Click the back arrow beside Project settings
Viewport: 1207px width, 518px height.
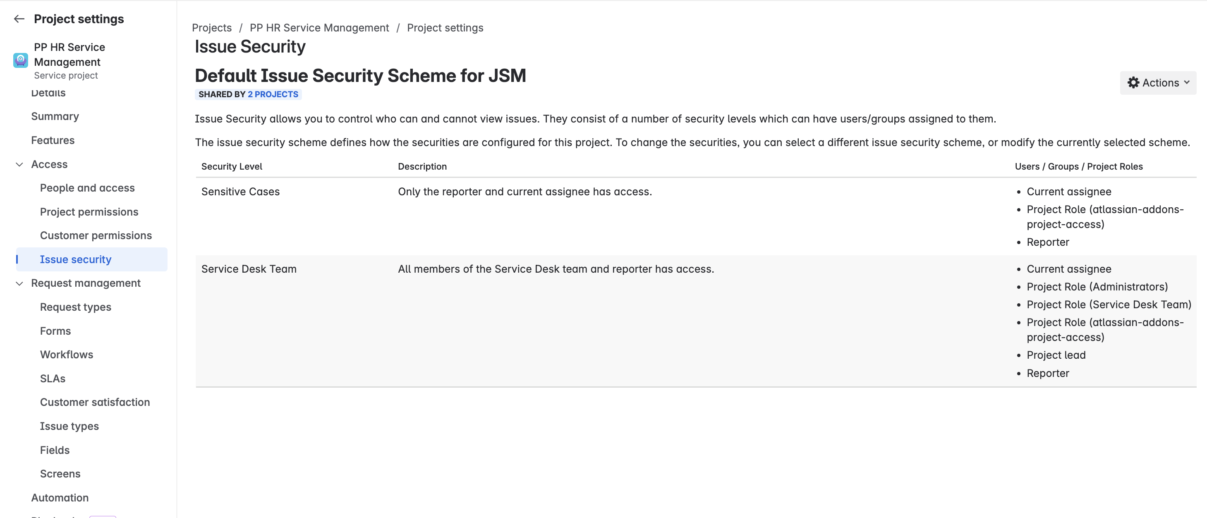(19, 19)
